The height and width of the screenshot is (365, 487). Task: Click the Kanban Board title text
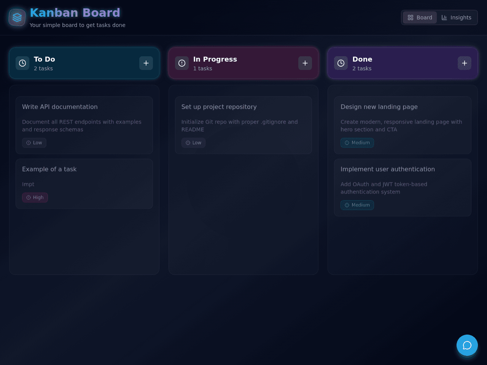coord(75,13)
